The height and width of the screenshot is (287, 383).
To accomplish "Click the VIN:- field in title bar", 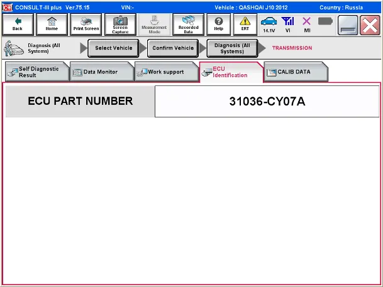I will 128,8.
